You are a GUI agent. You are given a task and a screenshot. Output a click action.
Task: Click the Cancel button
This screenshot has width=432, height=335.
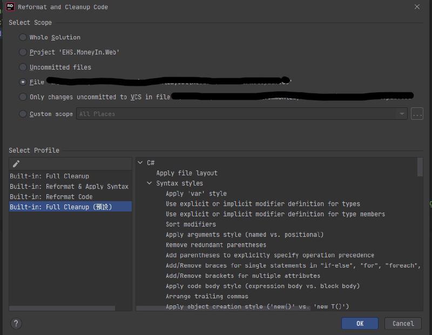[x=403, y=323]
